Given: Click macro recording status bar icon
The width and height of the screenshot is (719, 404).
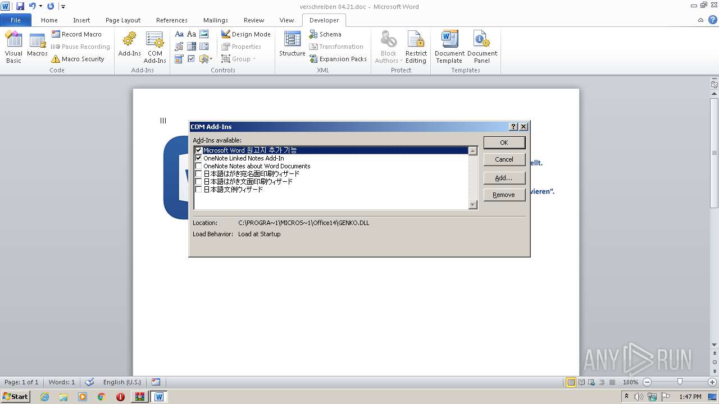Looking at the screenshot, I should [156, 382].
